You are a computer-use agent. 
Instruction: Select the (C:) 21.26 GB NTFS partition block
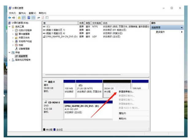click(89, 89)
